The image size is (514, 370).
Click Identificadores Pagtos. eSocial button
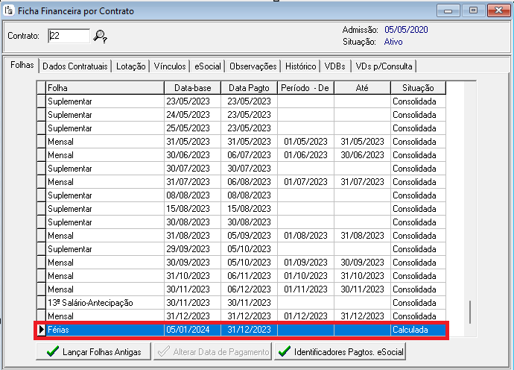point(340,351)
